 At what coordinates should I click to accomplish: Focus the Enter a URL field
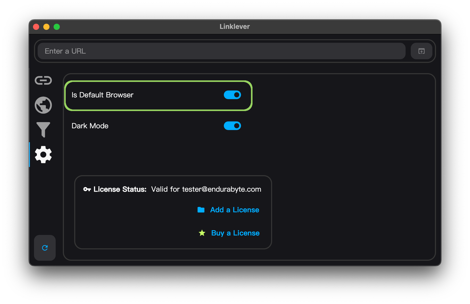click(222, 51)
